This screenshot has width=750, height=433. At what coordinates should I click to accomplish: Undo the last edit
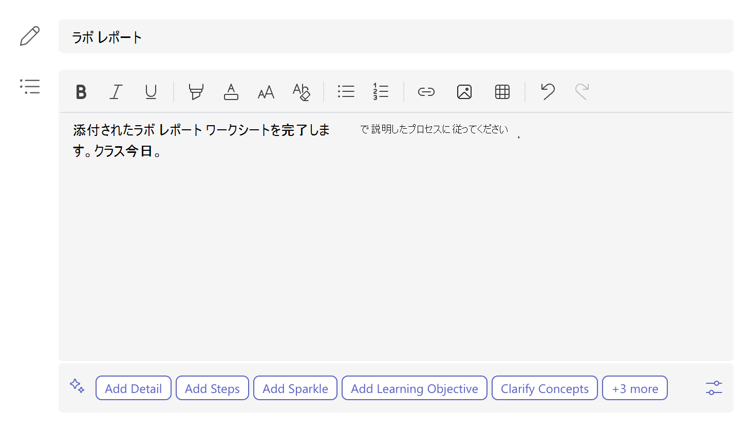[548, 92]
